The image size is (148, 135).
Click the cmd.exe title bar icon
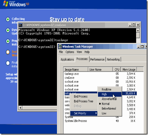pos(20,25)
